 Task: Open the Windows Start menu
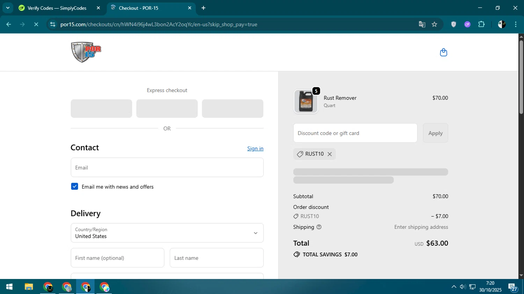[9, 287]
